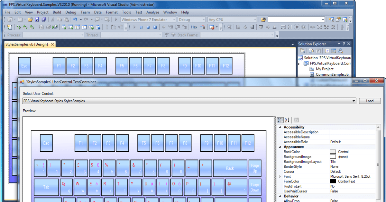Toggle the Hex display in debug toolbar

pos(194,27)
